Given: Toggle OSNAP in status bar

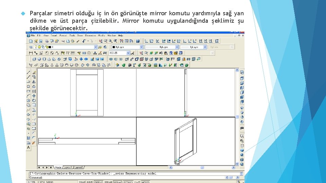Looking at the screenshot, I should (x=118, y=182).
